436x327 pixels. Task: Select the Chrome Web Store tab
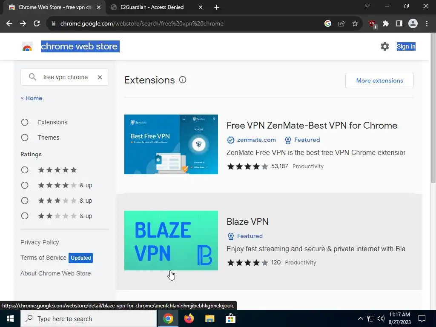pos(54,7)
